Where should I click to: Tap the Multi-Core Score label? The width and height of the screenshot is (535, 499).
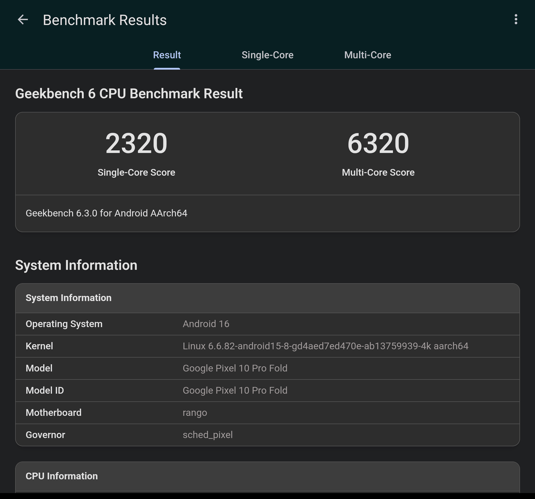click(x=378, y=172)
